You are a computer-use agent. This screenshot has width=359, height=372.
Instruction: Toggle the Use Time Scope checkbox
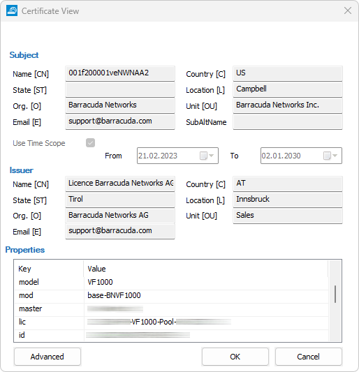point(91,143)
